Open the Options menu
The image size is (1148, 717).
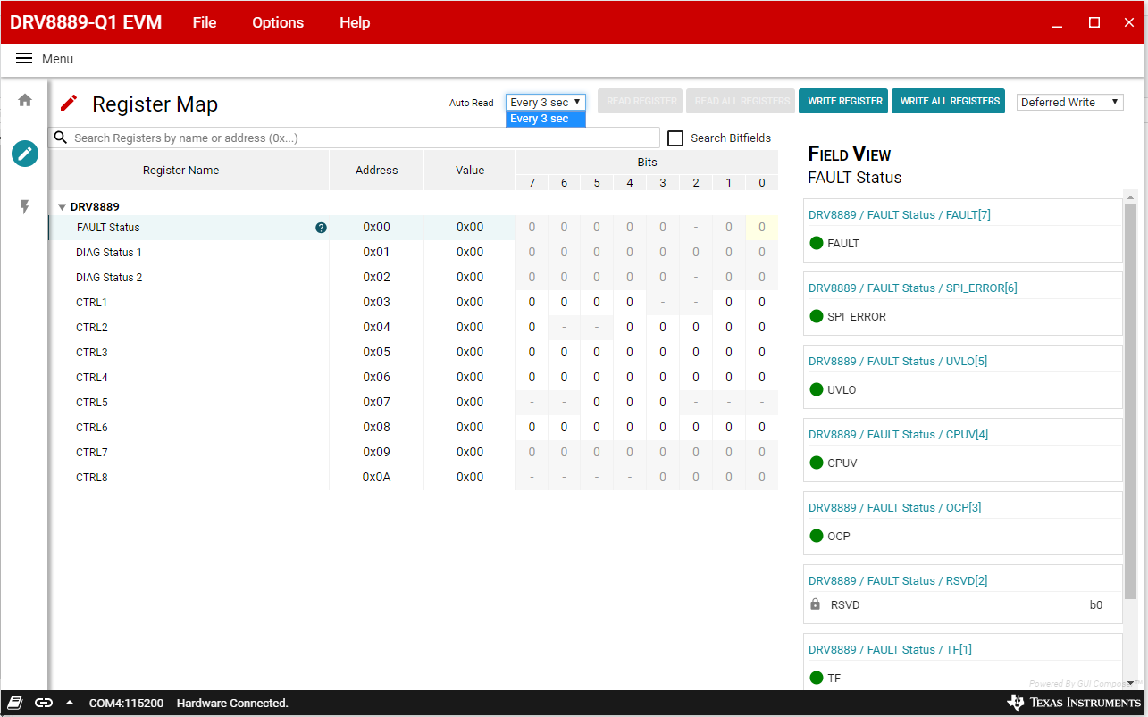[x=278, y=22]
